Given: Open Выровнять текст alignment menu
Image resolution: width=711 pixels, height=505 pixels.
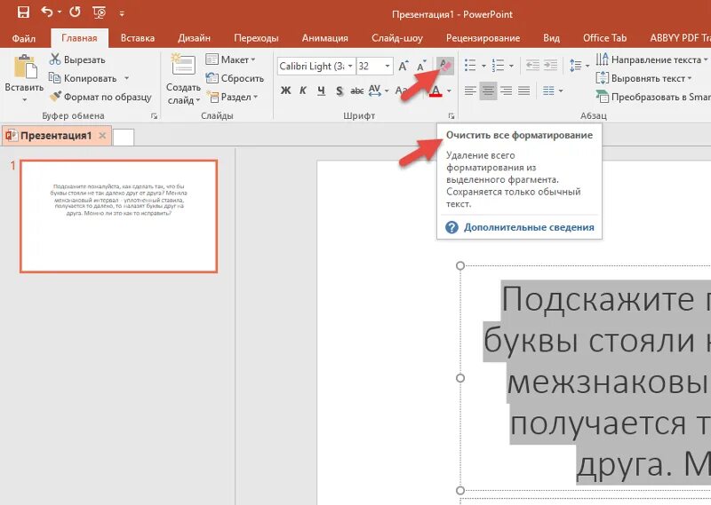Looking at the screenshot, I should click(x=643, y=78).
